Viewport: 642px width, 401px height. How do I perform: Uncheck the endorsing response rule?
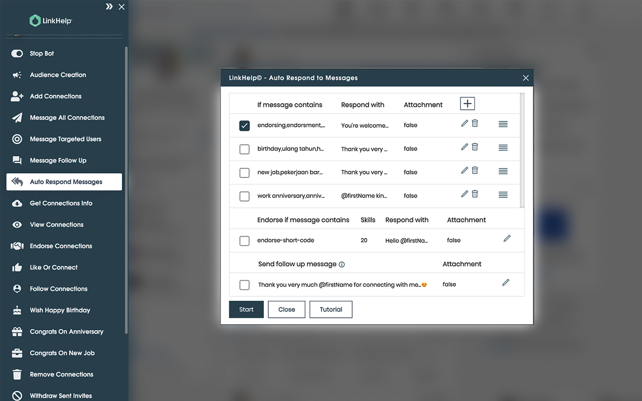pos(244,126)
